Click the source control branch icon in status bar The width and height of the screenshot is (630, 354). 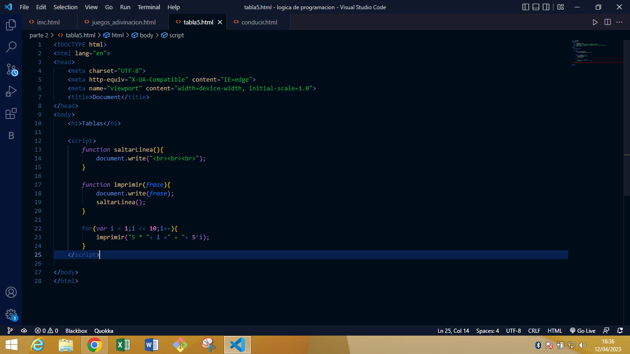point(10,330)
